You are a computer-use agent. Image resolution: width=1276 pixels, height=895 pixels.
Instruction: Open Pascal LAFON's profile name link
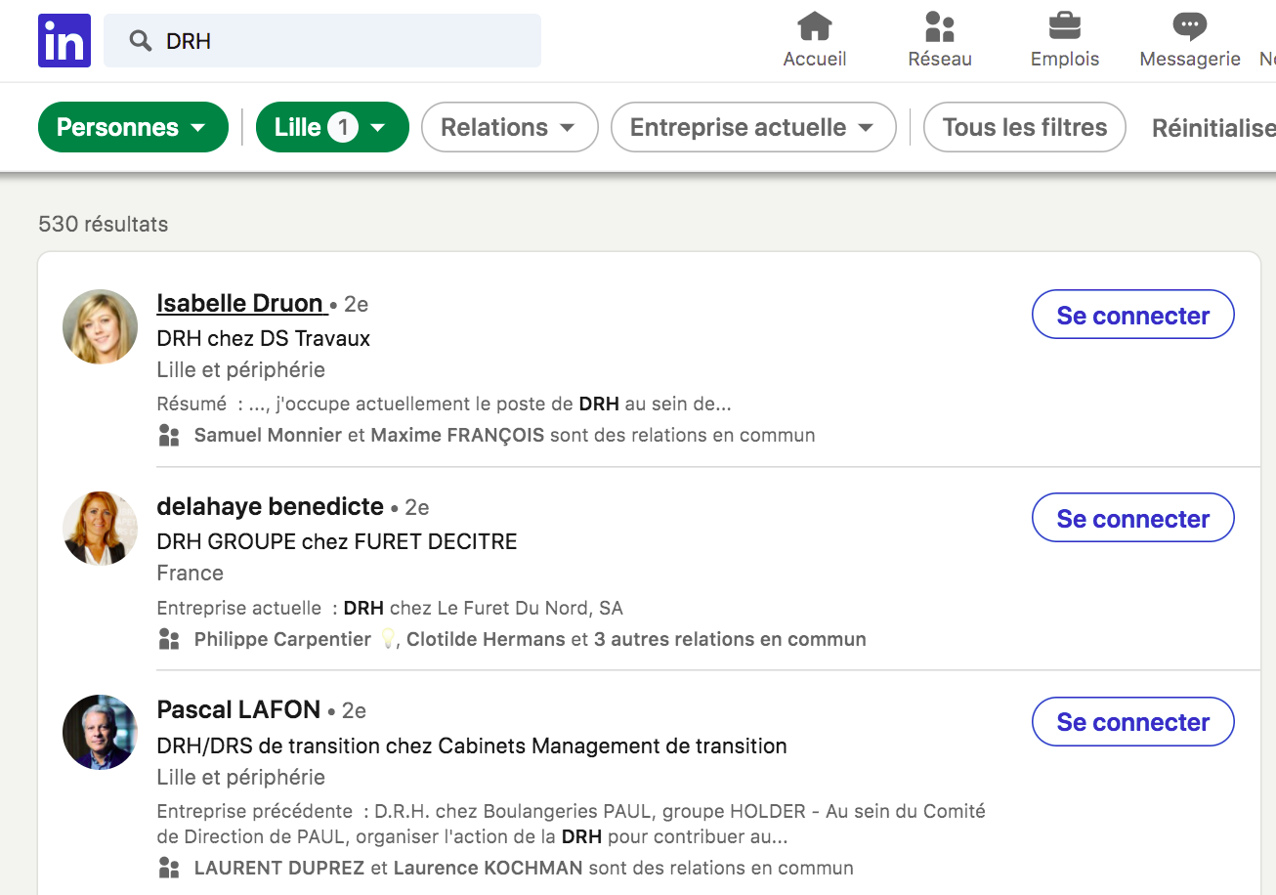point(238,709)
